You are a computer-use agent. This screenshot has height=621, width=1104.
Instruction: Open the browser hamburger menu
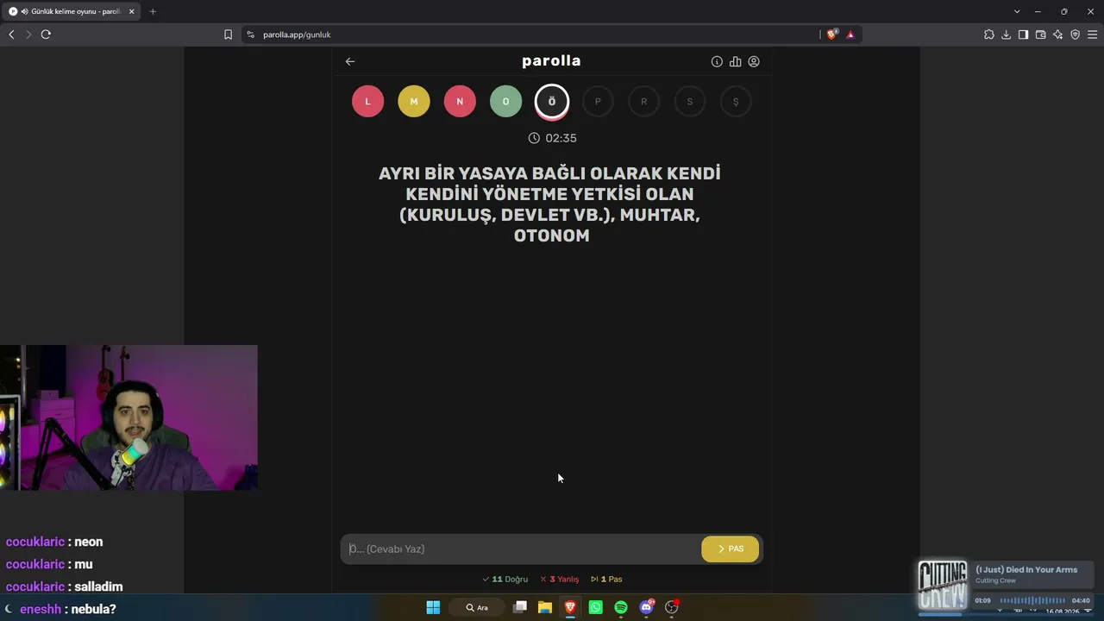point(1092,34)
